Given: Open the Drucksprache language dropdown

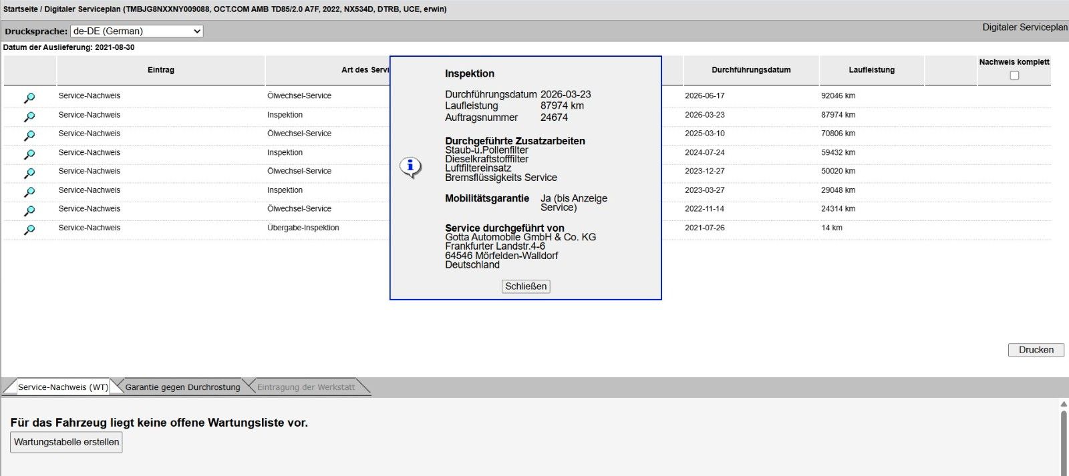Looking at the screenshot, I should 137,31.
